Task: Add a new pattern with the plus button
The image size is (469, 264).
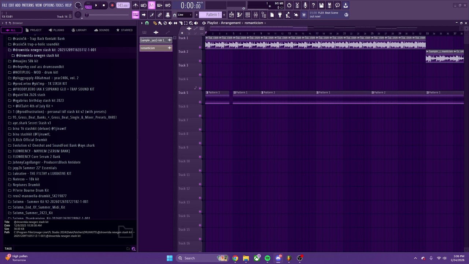Action: [x=224, y=15]
